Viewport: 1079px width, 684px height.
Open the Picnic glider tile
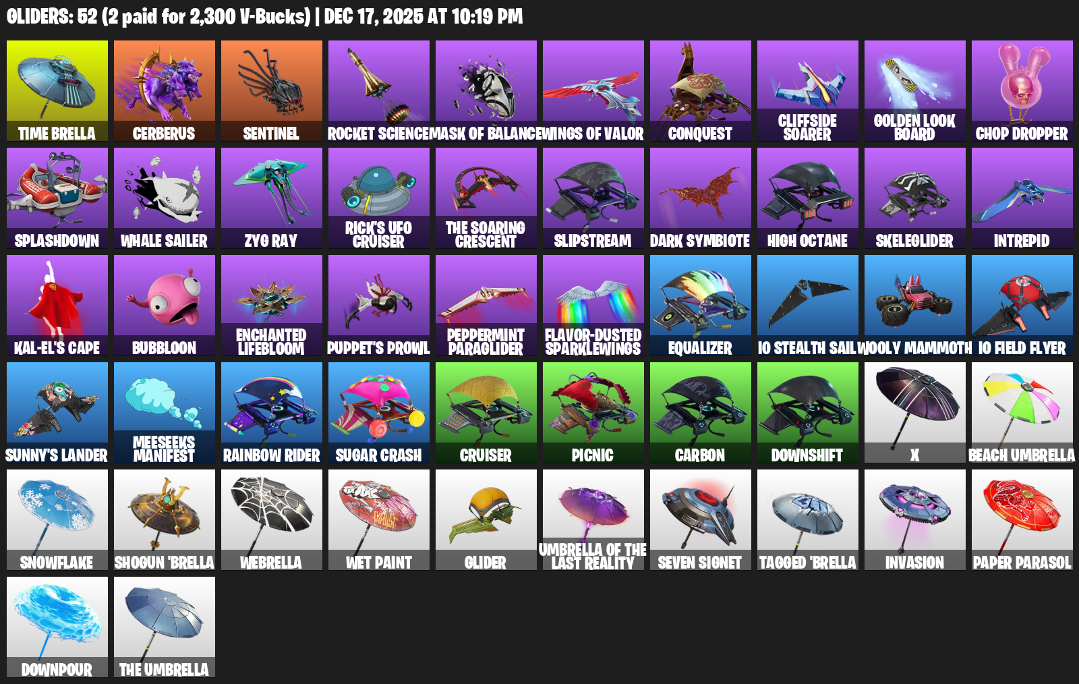click(x=593, y=413)
